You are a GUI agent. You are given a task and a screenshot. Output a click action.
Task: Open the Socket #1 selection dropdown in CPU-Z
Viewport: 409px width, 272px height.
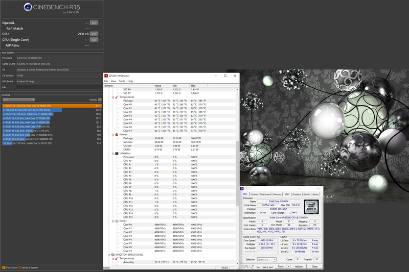[266, 260]
